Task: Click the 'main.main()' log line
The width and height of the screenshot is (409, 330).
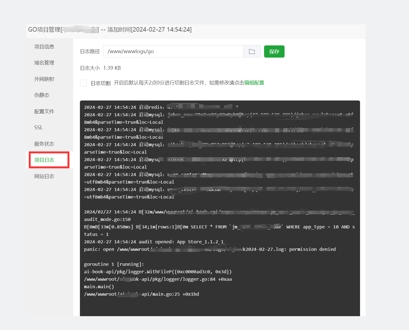Action: (x=99, y=287)
